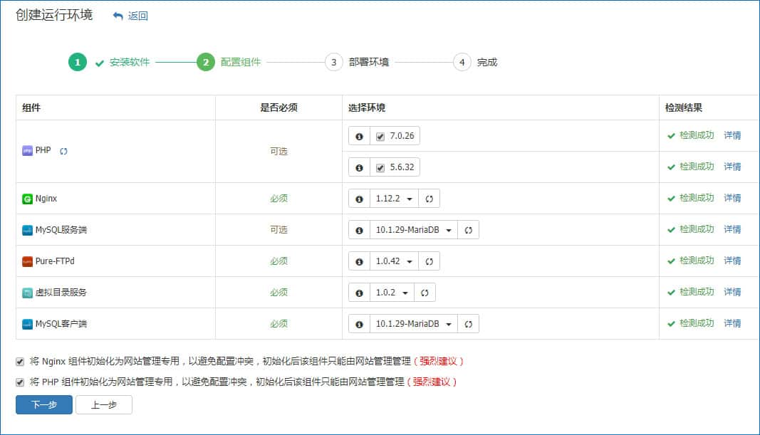Click the PHP component icon

click(x=28, y=151)
